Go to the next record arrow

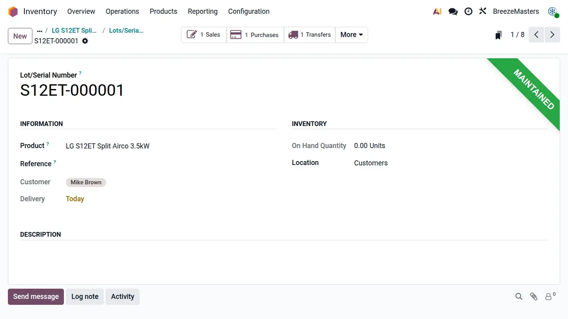(552, 35)
